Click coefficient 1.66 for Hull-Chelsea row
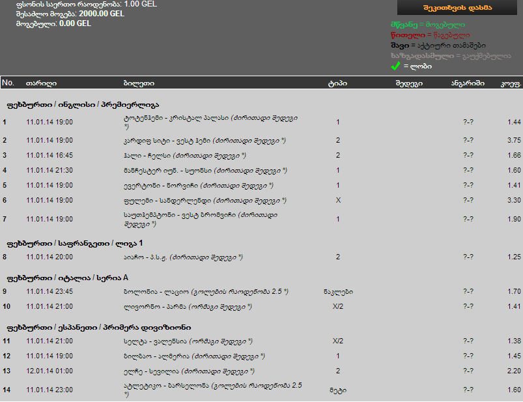The height and width of the screenshot is (402, 523). point(514,156)
